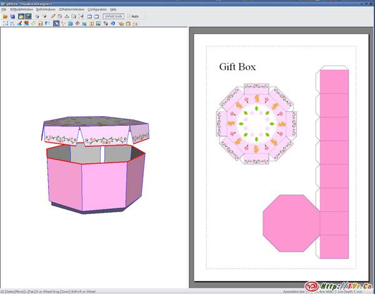Click the yellow pencil icon

tap(52, 16)
